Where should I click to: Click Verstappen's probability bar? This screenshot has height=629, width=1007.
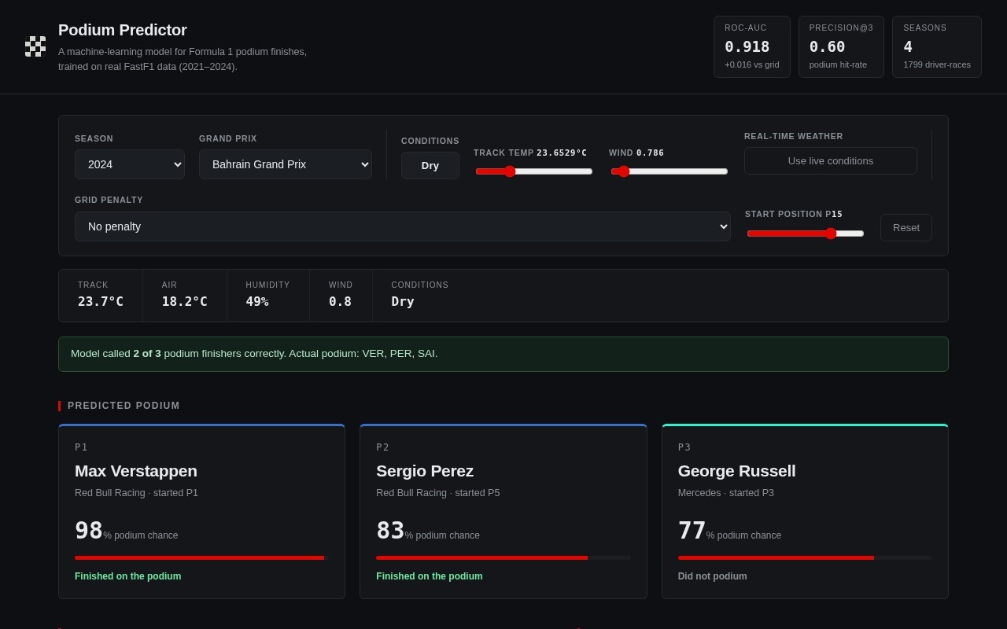[x=201, y=557]
